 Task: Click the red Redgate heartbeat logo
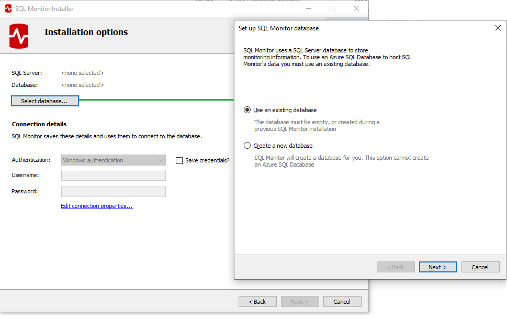(18, 35)
